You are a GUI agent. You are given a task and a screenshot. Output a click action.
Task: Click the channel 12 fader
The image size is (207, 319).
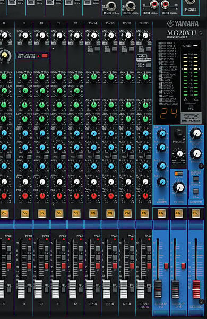[x=73, y=289]
